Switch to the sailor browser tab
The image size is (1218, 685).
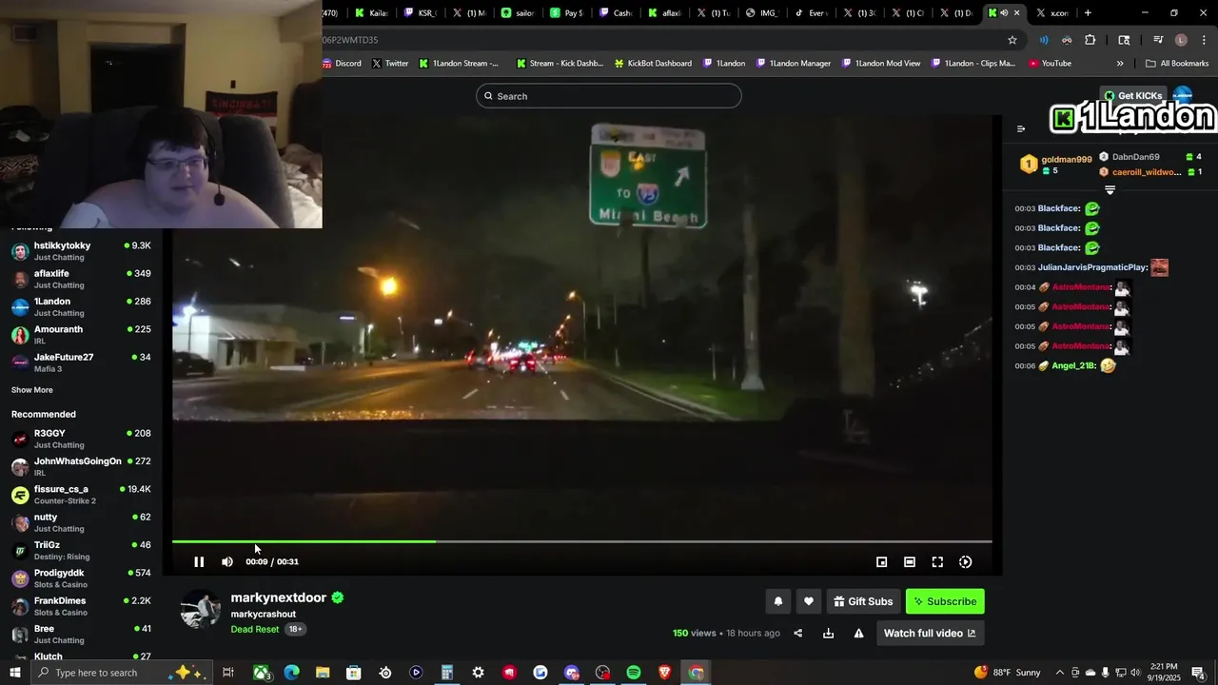point(518,13)
